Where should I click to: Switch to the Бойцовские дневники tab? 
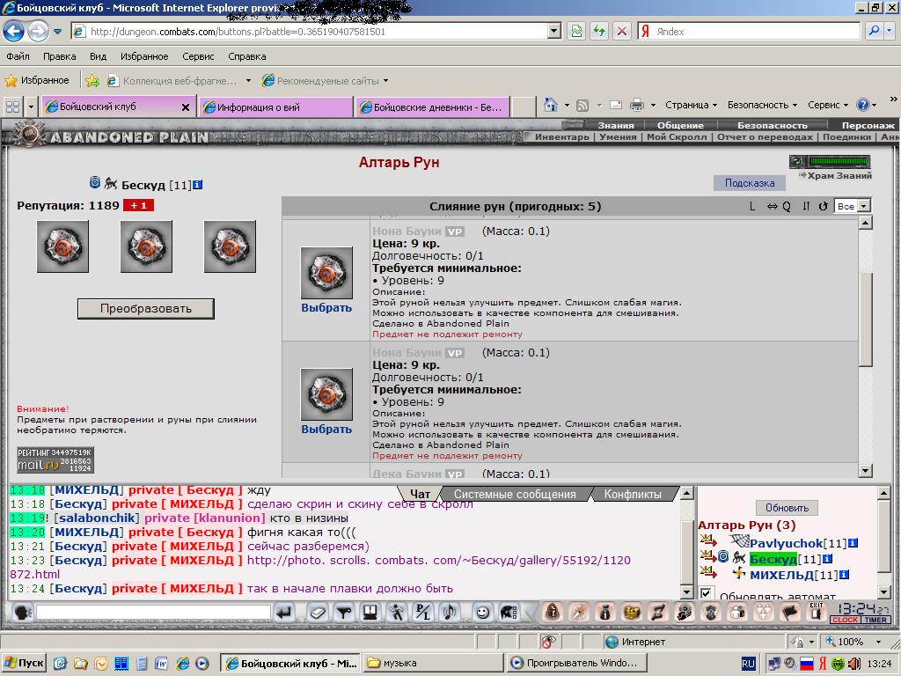433,107
